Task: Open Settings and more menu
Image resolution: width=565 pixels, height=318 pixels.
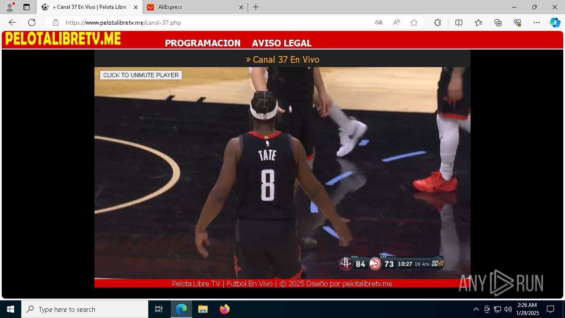Action: point(537,23)
